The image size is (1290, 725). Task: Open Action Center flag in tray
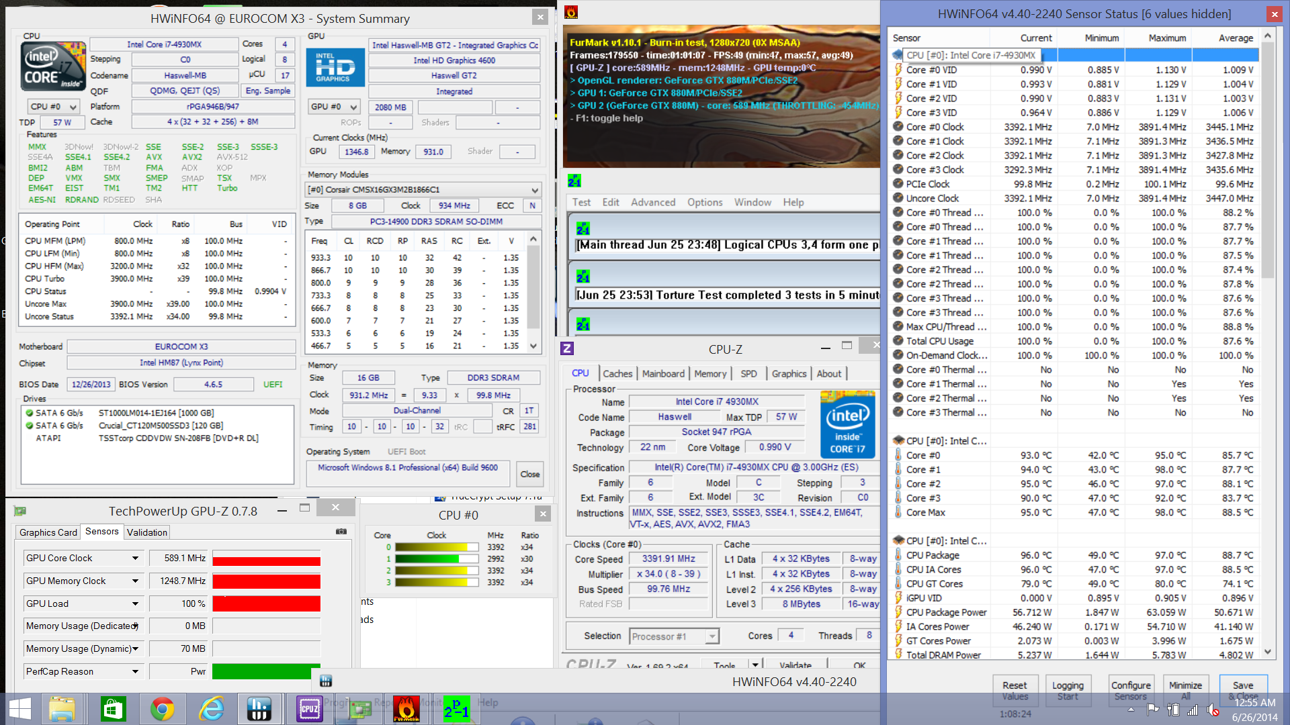coord(1153,710)
